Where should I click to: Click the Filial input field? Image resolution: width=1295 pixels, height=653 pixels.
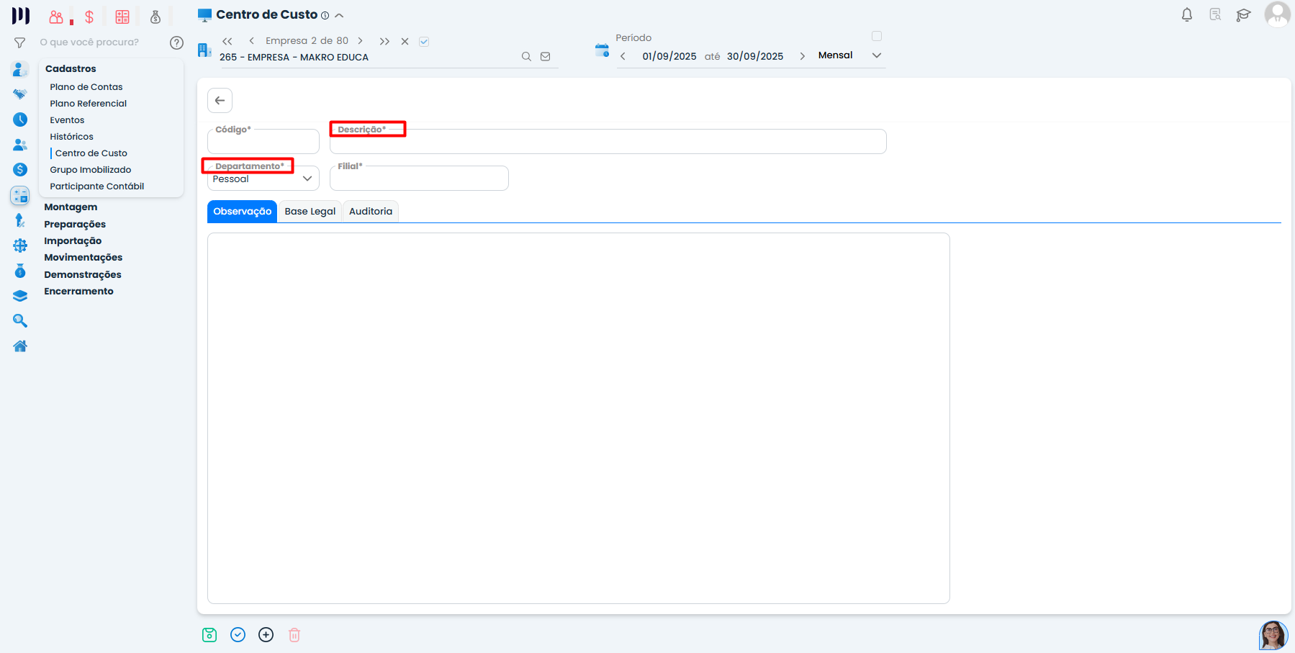point(419,178)
